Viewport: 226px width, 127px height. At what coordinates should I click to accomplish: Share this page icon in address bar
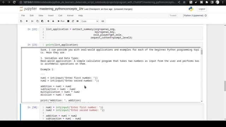(x=179, y=2)
